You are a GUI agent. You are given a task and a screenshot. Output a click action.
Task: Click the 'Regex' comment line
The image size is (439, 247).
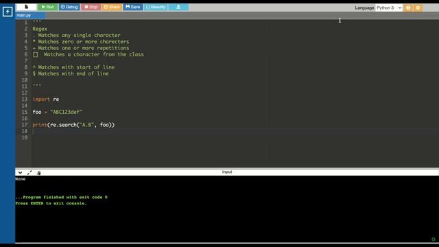point(40,29)
